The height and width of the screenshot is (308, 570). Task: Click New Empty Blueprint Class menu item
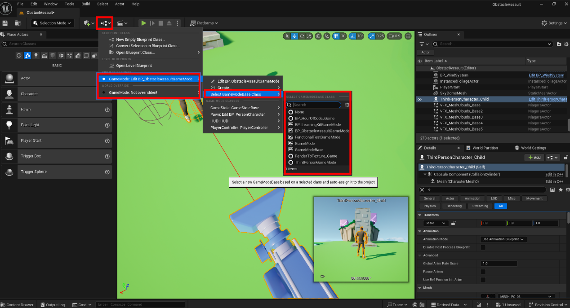coord(141,40)
